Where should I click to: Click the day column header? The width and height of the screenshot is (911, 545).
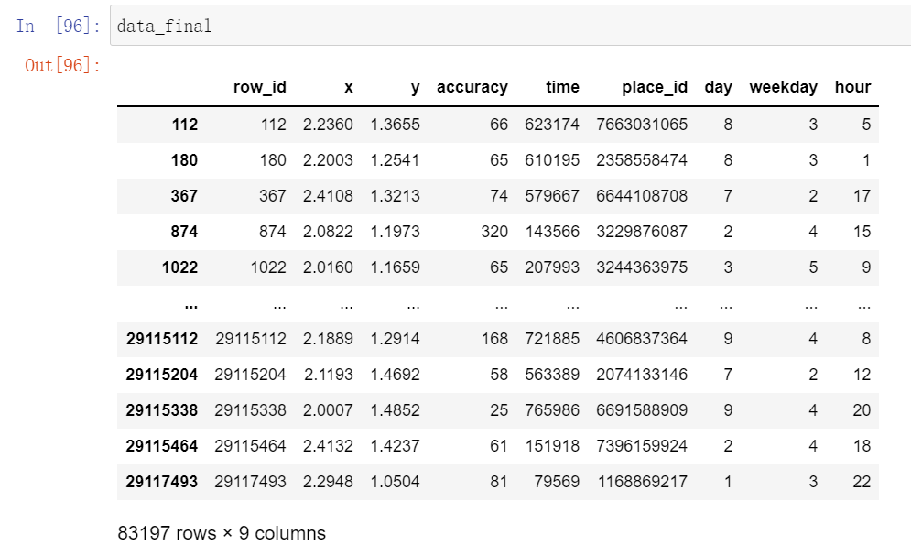coord(719,88)
